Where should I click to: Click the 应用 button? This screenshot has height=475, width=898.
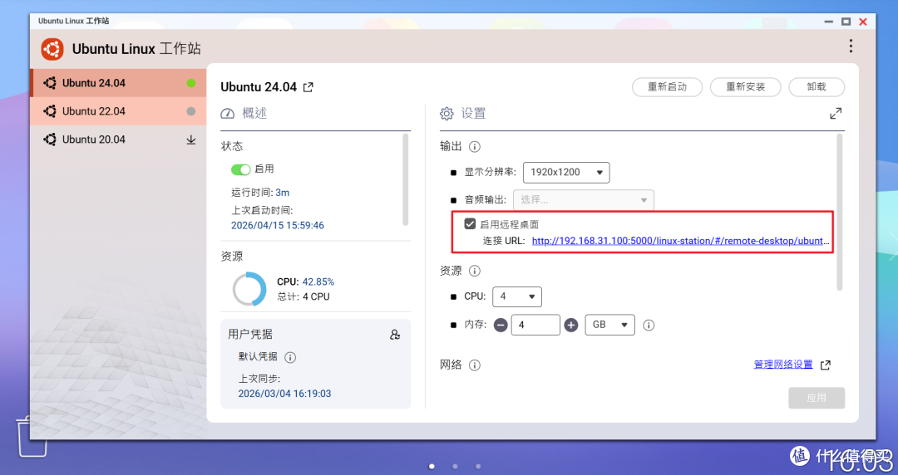point(817,398)
